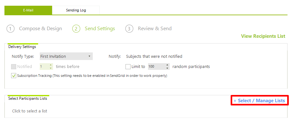Click the step 3 circle icon
Viewport: 291px width, 121px height.
[x=129, y=29]
